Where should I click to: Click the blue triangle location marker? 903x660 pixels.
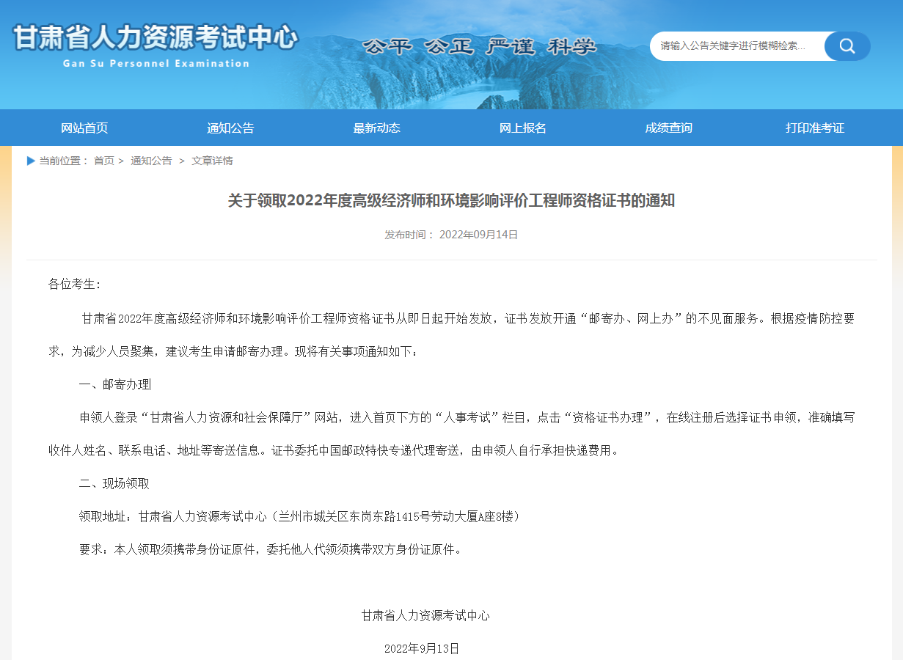[x=31, y=161]
